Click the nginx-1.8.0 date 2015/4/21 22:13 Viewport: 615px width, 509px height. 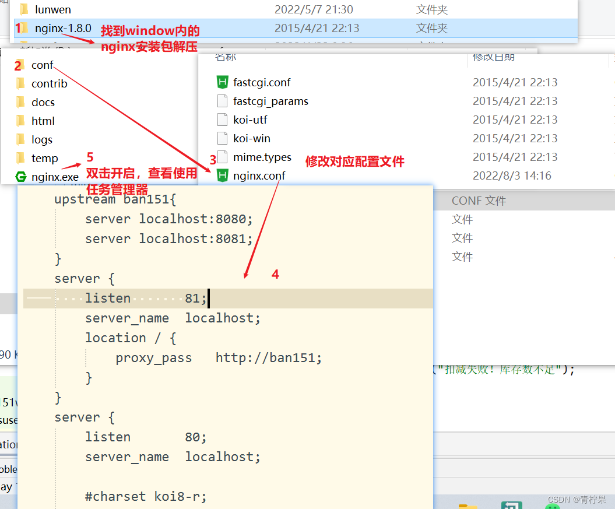point(317,28)
